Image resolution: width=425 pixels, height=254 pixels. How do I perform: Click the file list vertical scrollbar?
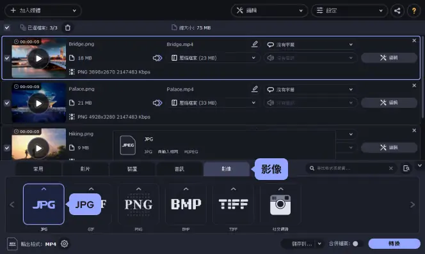(x=422, y=77)
